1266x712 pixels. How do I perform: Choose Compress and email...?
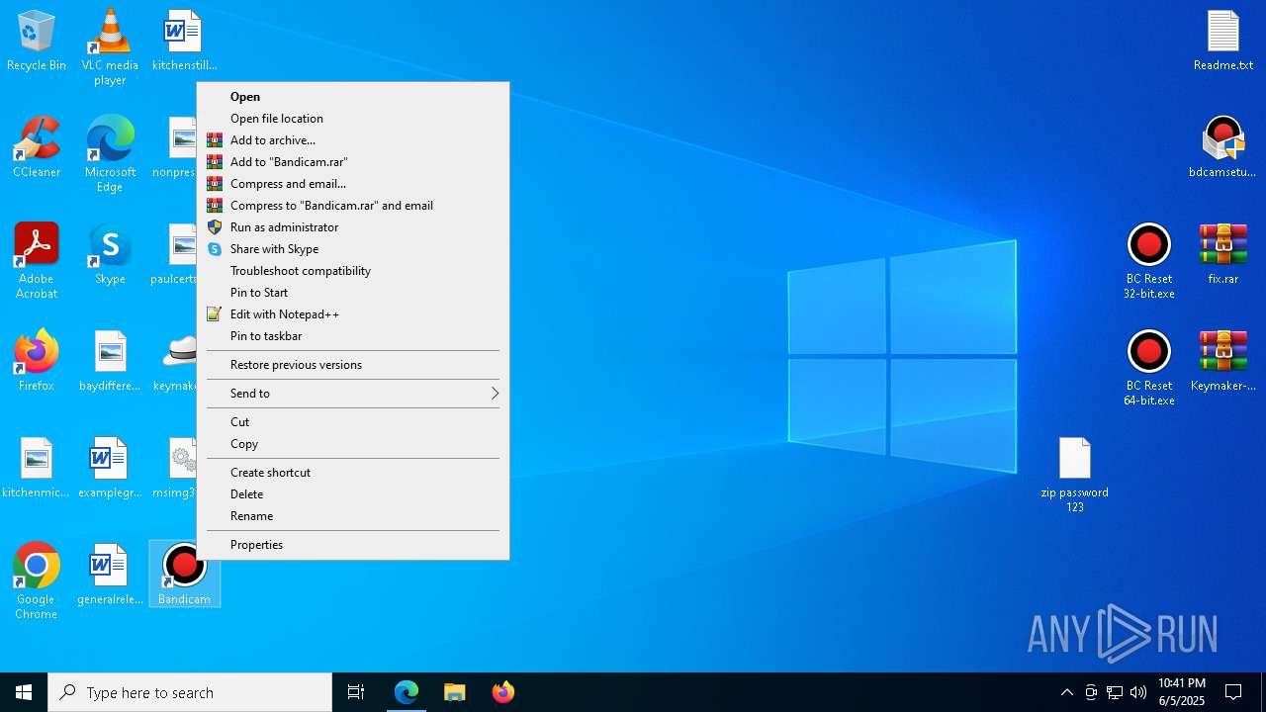[353, 184]
